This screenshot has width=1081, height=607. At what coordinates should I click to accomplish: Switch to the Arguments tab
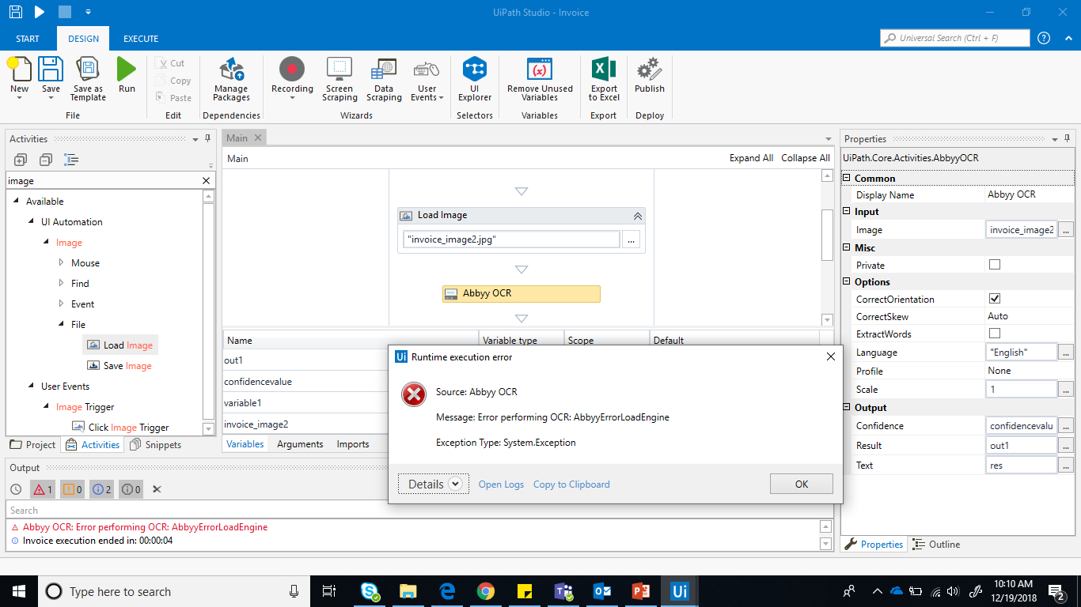coord(300,444)
